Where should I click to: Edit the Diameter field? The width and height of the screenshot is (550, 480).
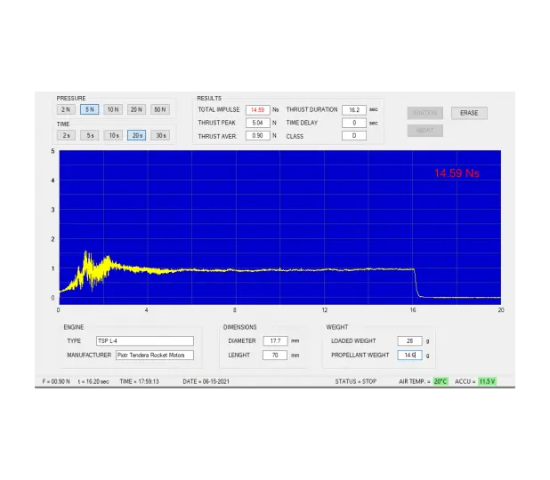pos(275,341)
